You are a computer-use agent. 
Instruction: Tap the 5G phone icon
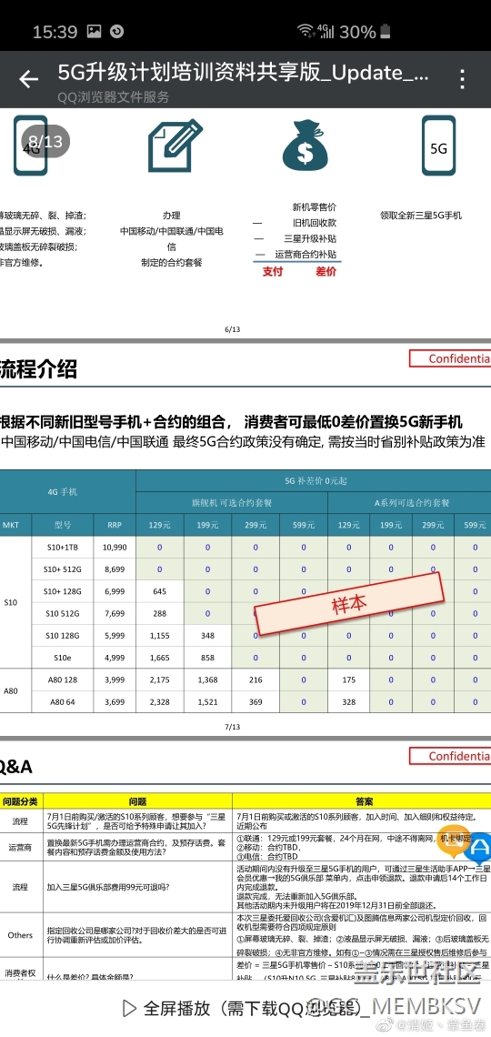coord(439,146)
